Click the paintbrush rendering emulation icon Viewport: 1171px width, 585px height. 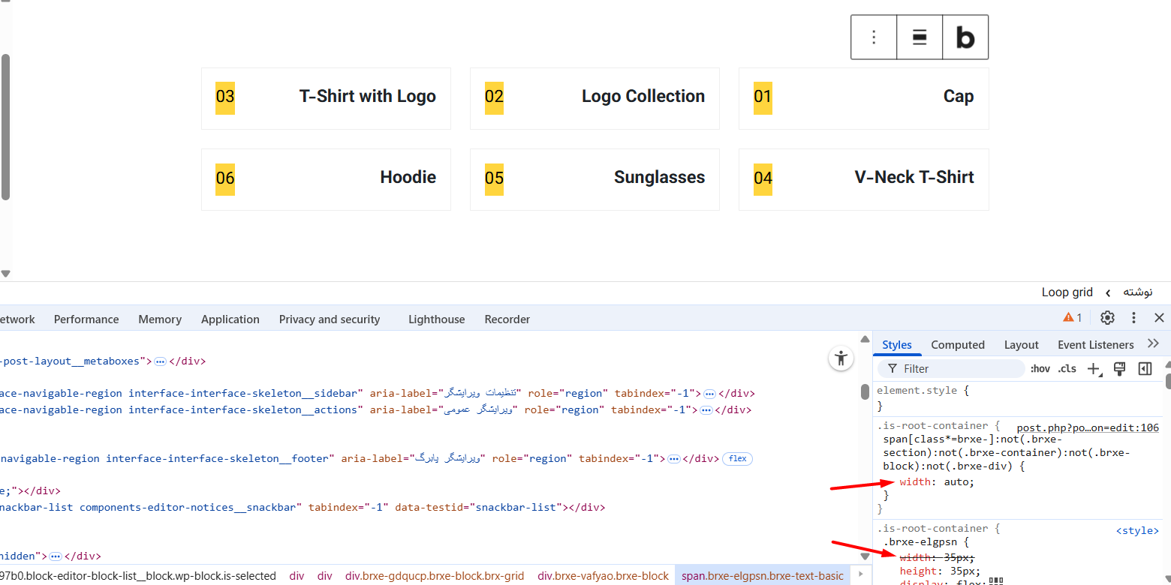[1119, 369]
